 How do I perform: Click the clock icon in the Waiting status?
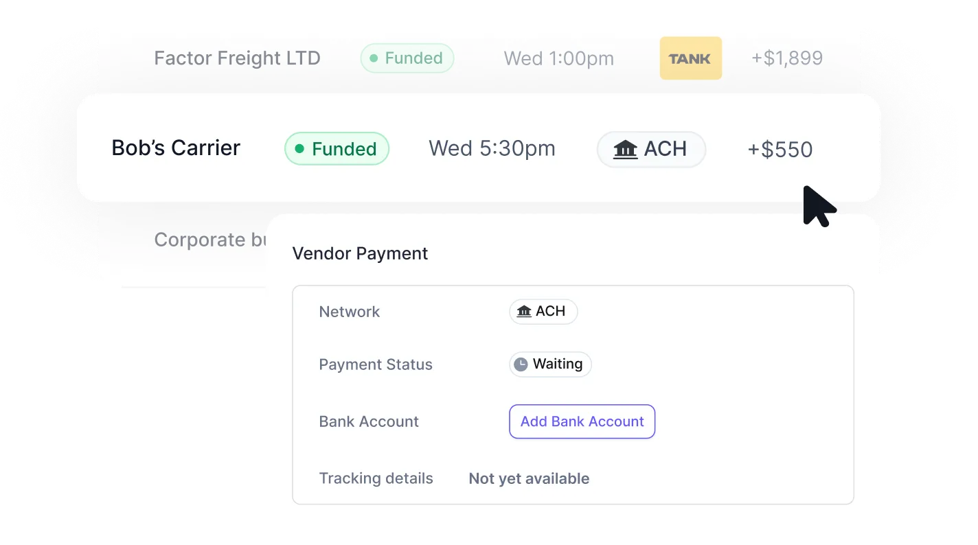(x=521, y=364)
